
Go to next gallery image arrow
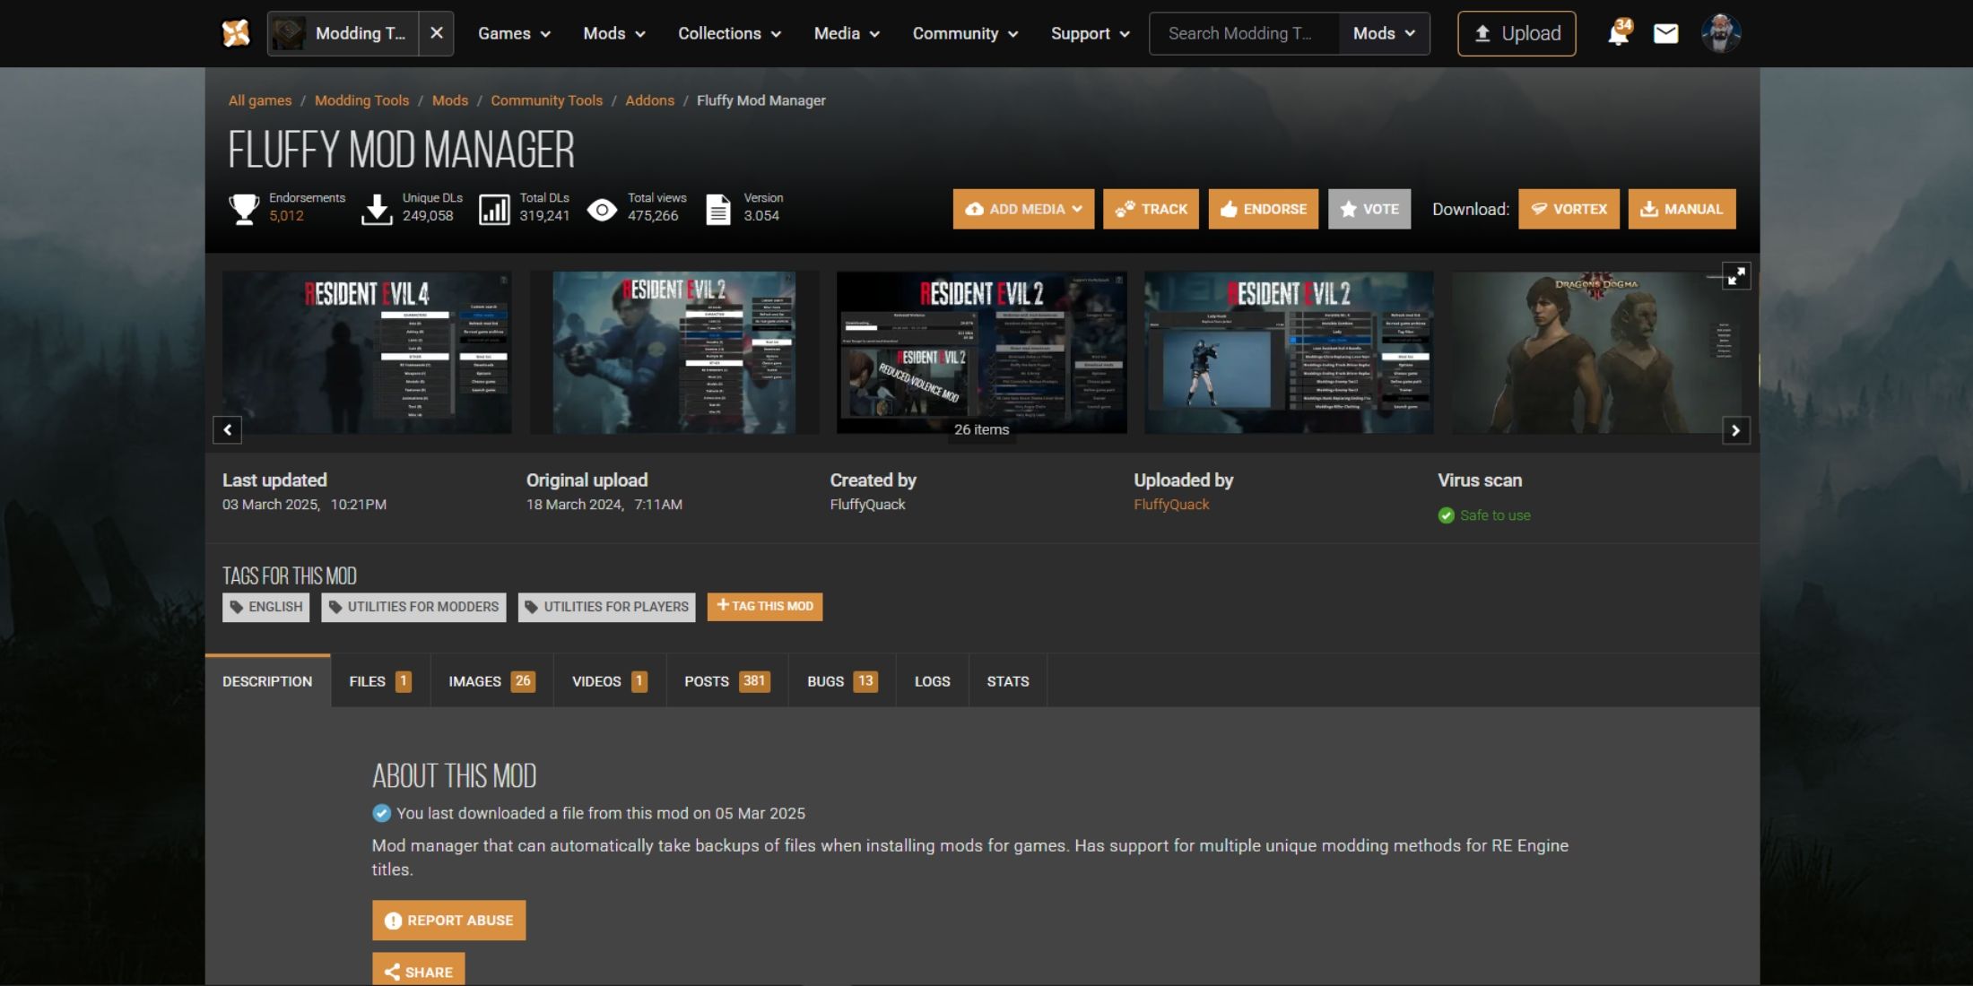click(x=1735, y=430)
